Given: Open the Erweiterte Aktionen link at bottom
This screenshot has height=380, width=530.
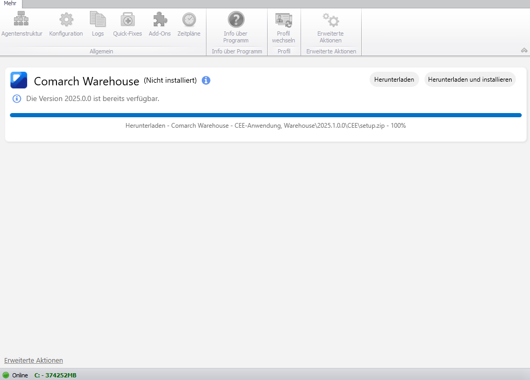Looking at the screenshot, I should [x=33, y=361].
